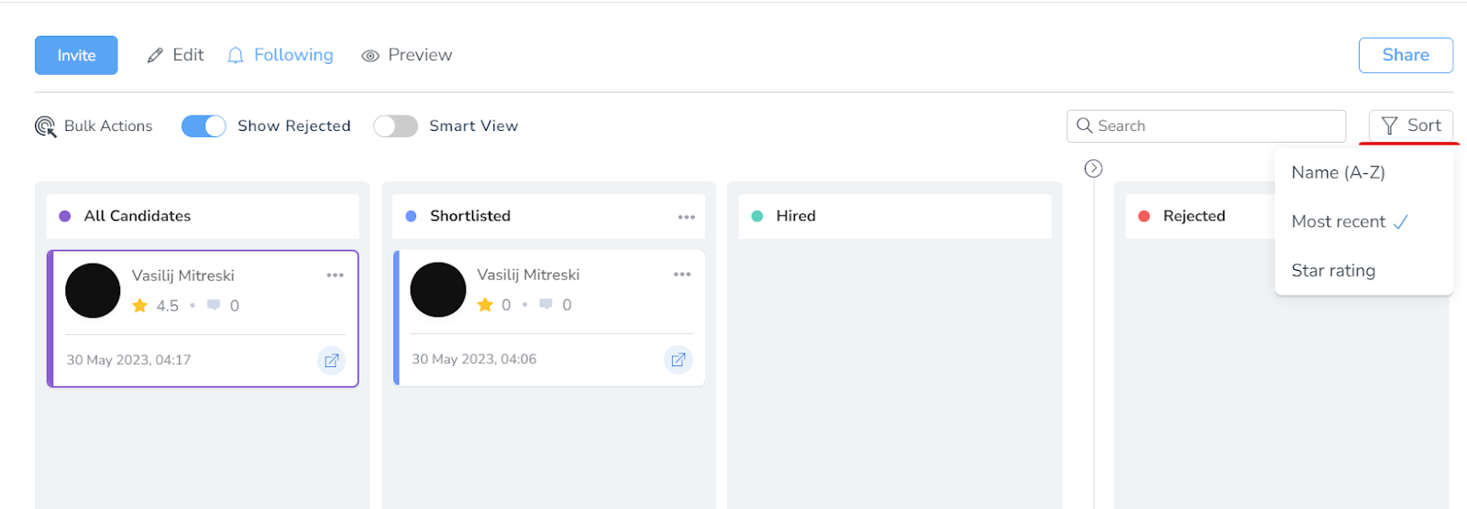This screenshot has width=1467, height=509.
Task: Select Most recent sort option
Action: (x=1338, y=222)
